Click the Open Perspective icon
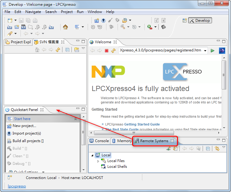The height and width of the screenshot is (192, 231). pyautogui.click(x=185, y=20)
